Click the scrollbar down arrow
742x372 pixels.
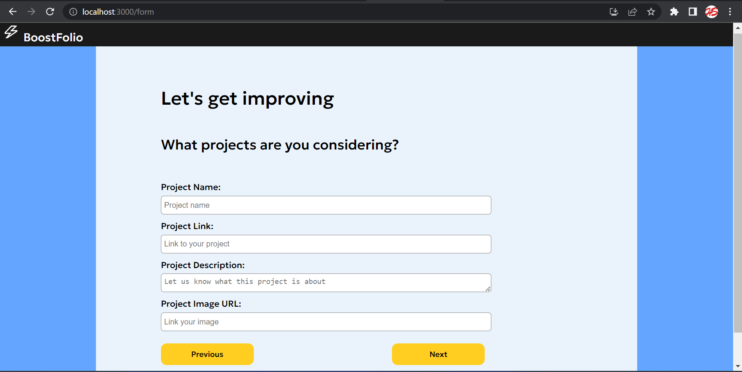coord(738,366)
